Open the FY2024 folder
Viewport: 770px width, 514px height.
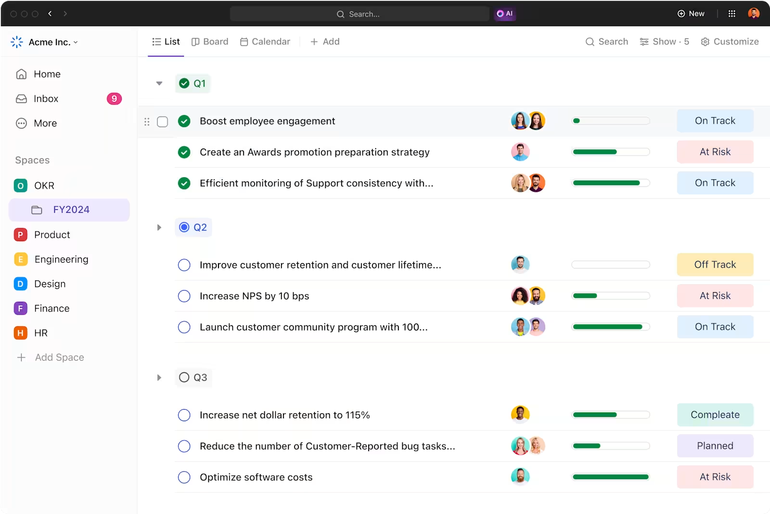click(69, 210)
